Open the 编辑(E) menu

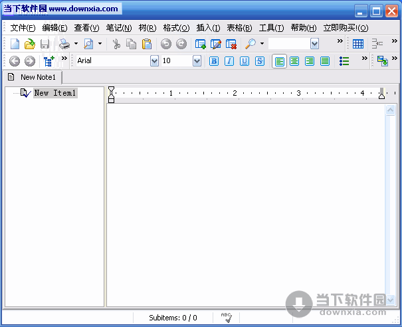coord(54,28)
